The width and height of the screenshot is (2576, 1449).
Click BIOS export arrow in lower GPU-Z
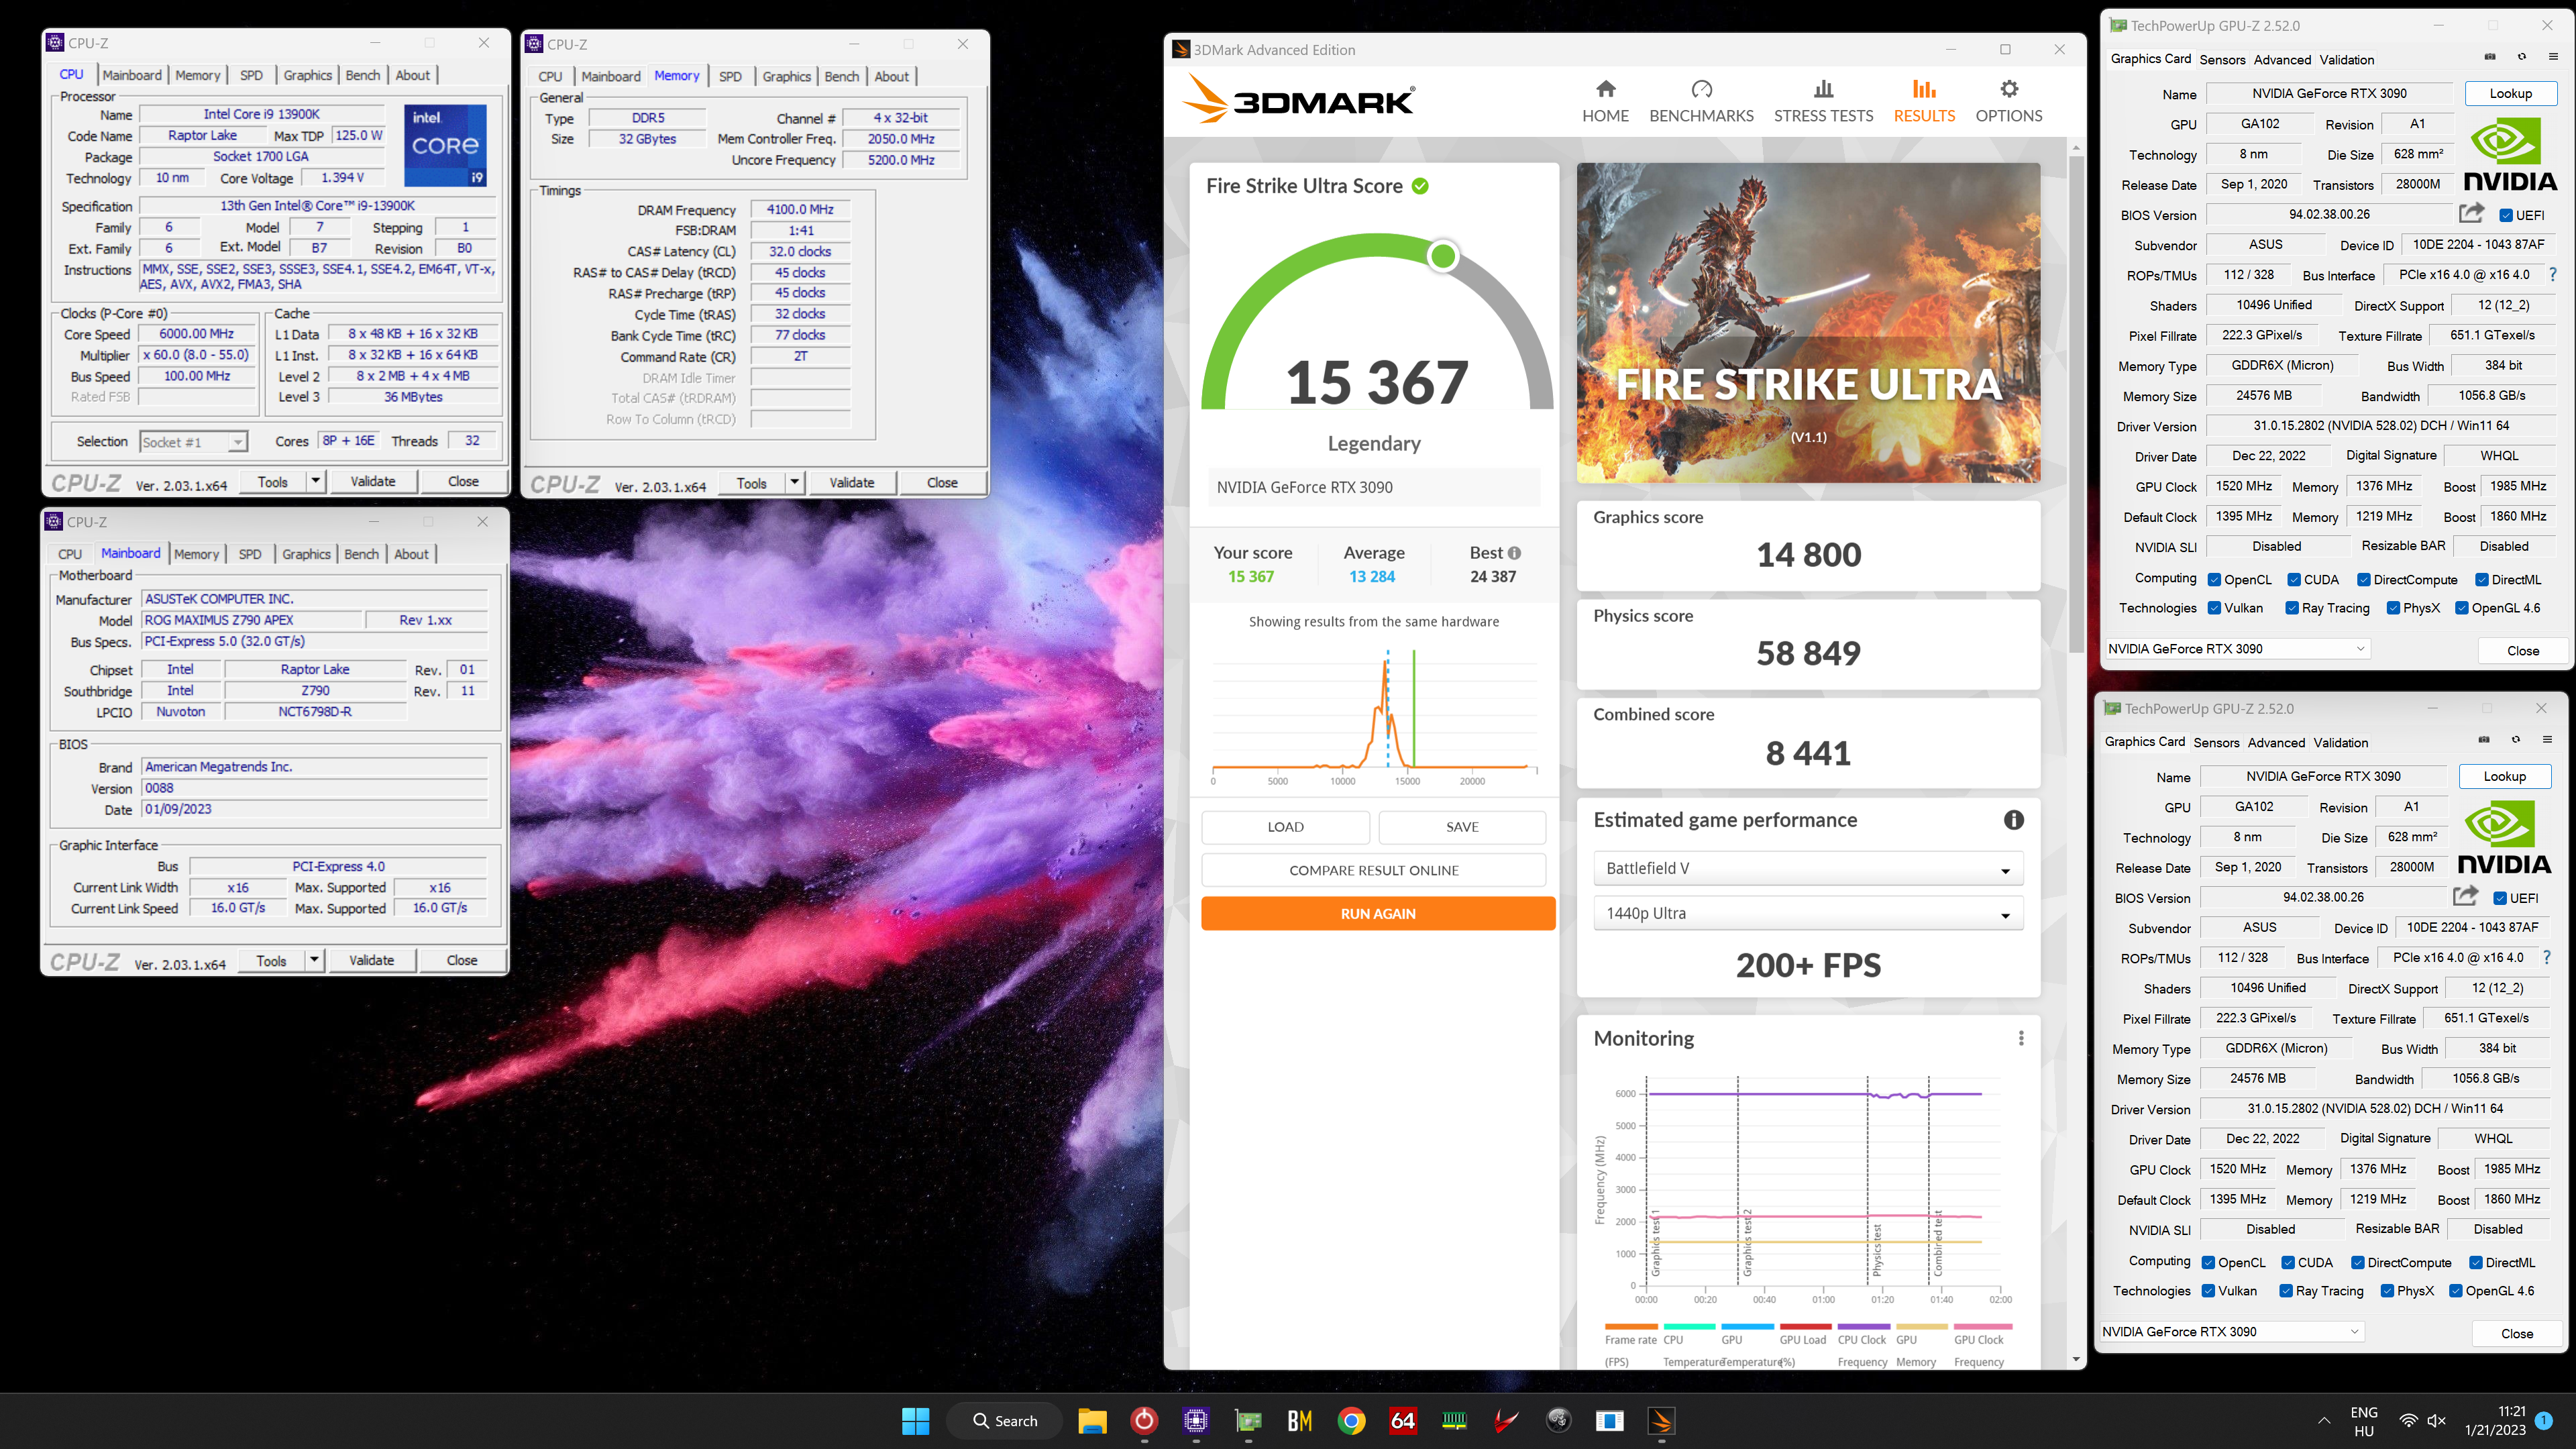(x=2465, y=897)
